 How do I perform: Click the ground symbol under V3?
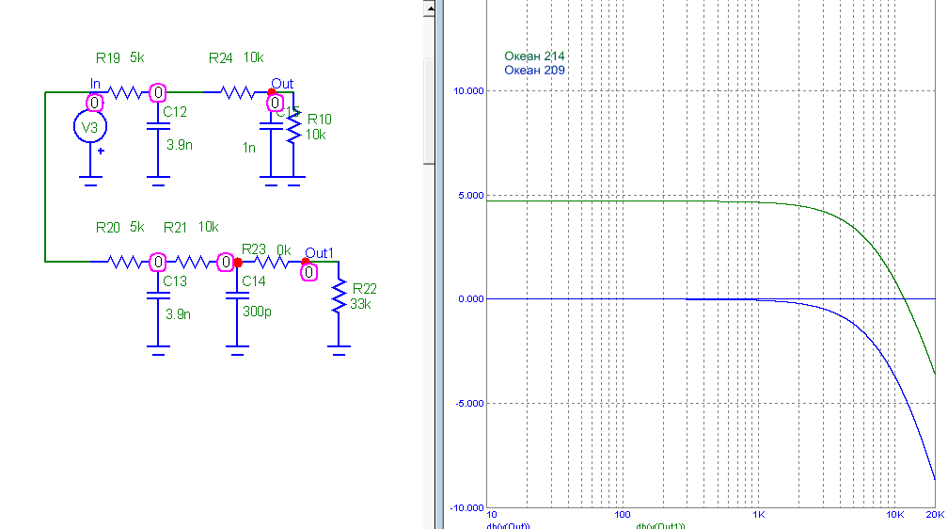(90, 181)
